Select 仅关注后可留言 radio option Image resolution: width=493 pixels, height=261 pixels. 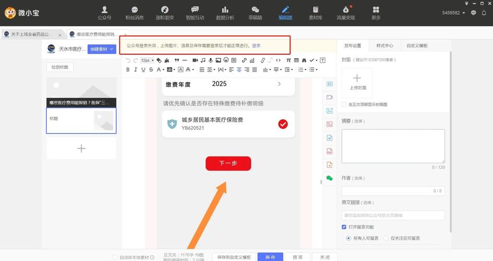point(386,239)
